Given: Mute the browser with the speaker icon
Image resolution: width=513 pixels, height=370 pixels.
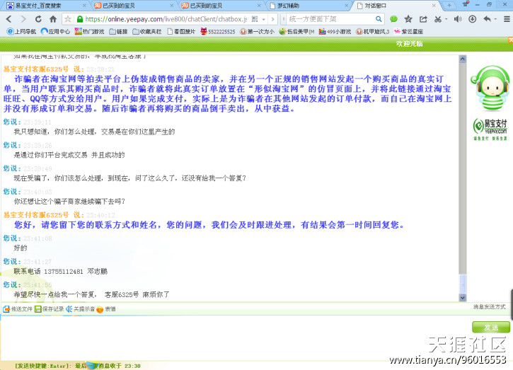Looking at the screenshot, I should (x=457, y=19).
